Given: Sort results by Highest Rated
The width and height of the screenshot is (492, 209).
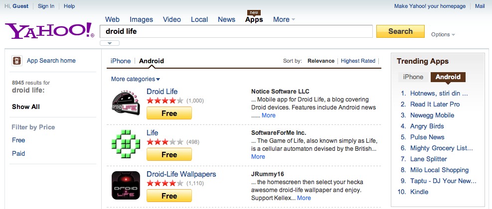Looking at the screenshot, I should 358,61.
